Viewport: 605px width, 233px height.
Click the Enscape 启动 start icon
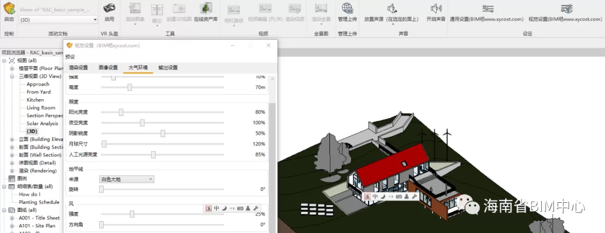point(9,8)
